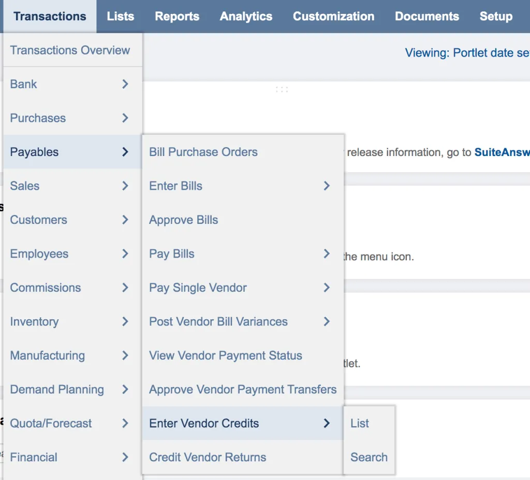Select the Bank menu entry
Viewport: 530px width, 480px height.
click(x=72, y=84)
